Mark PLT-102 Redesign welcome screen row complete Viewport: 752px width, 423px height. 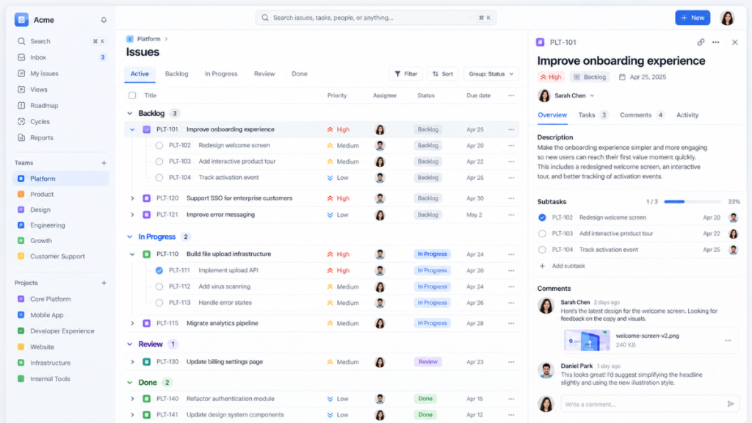pos(159,145)
